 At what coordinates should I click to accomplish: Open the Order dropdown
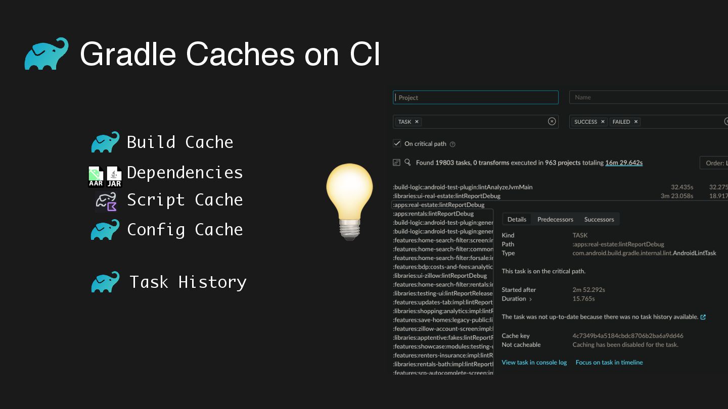(714, 163)
